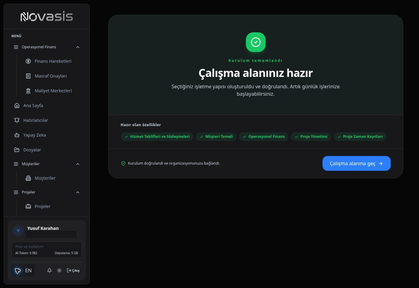Screen dimensions: 419x288
Task: Click the Novasis logo
Action: [x=47, y=17]
